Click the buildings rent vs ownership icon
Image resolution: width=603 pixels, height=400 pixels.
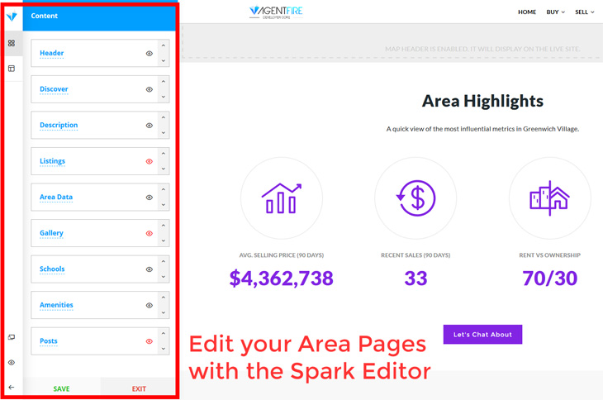(549, 198)
